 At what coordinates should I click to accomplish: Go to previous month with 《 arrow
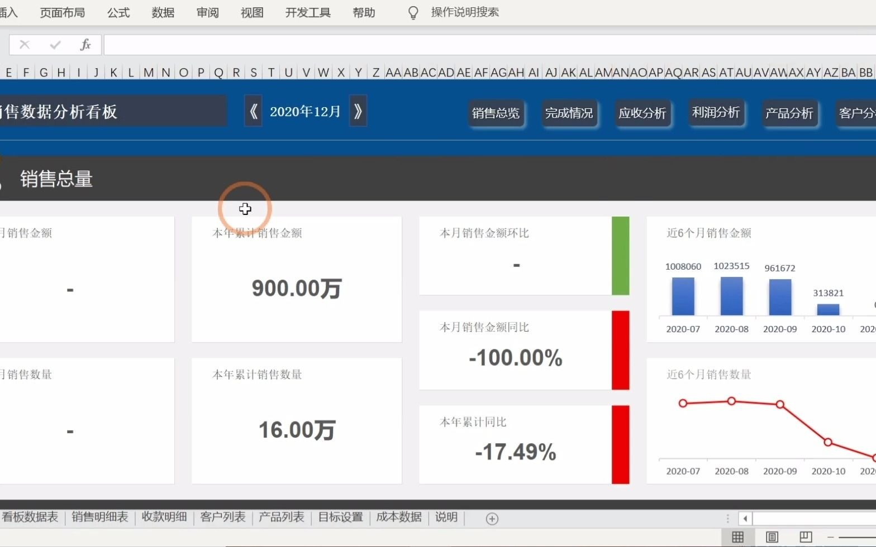(253, 111)
